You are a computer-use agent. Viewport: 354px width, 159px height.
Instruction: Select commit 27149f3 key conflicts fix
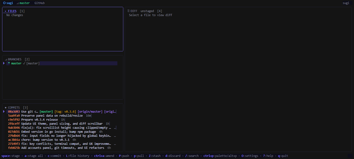pos(61,144)
